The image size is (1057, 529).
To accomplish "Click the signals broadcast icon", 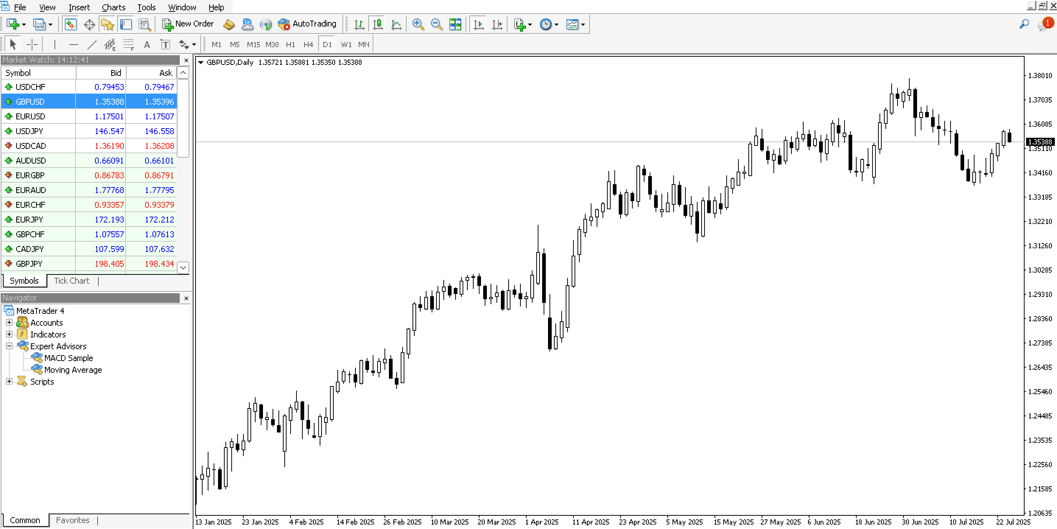I will coord(266,24).
